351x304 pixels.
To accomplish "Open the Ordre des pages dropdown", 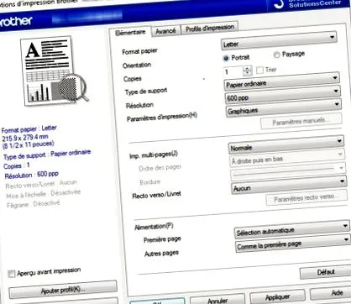I will click(x=287, y=158).
